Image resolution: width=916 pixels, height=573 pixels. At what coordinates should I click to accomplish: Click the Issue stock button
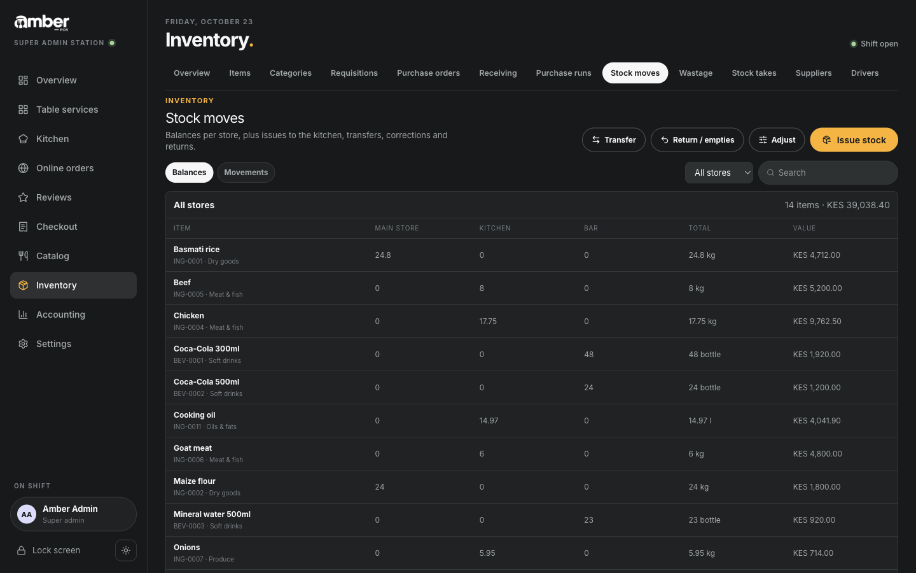coord(854,140)
